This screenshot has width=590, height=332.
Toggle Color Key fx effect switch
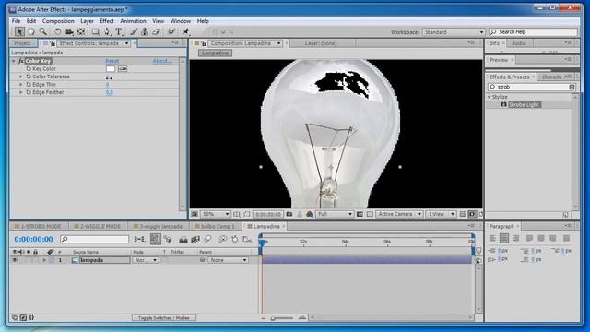20,61
